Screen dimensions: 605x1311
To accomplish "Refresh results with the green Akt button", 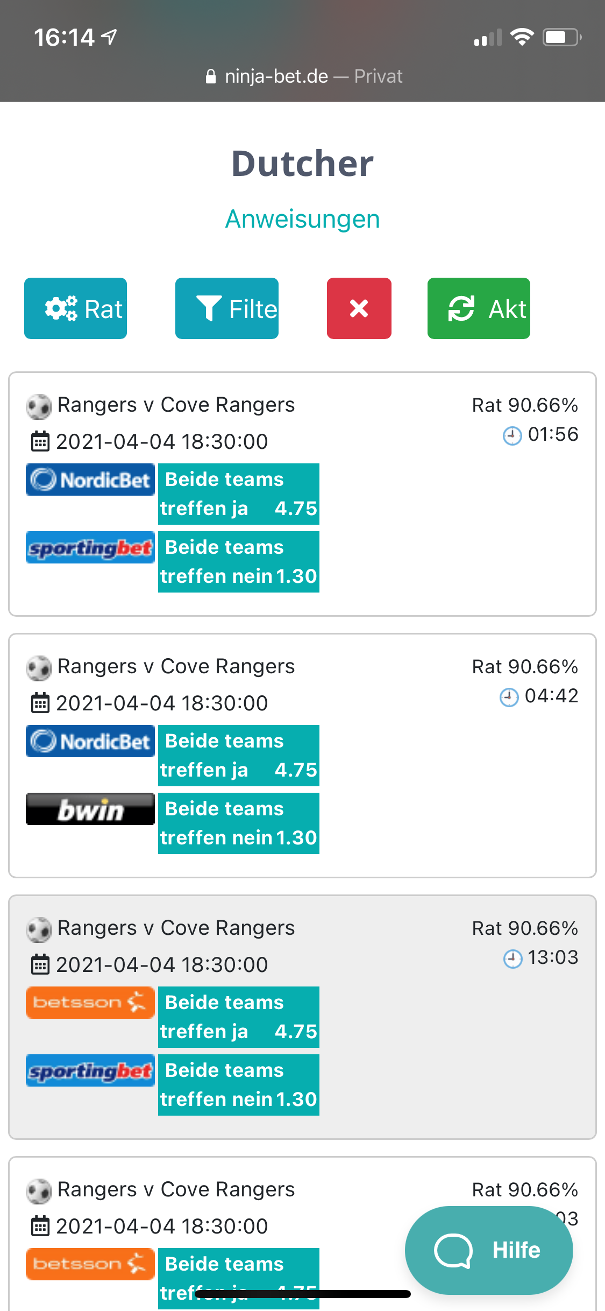I will pyautogui.click(x=479, y=308).
